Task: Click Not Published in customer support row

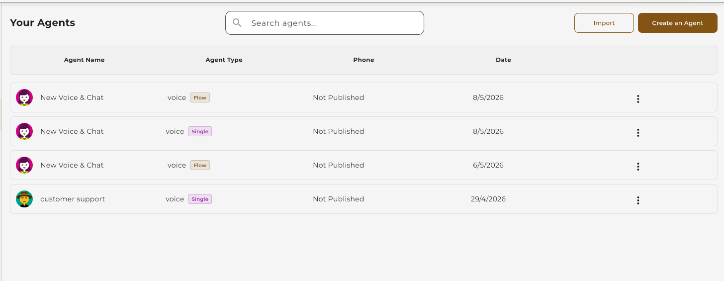Action: (x=339, y=199)
